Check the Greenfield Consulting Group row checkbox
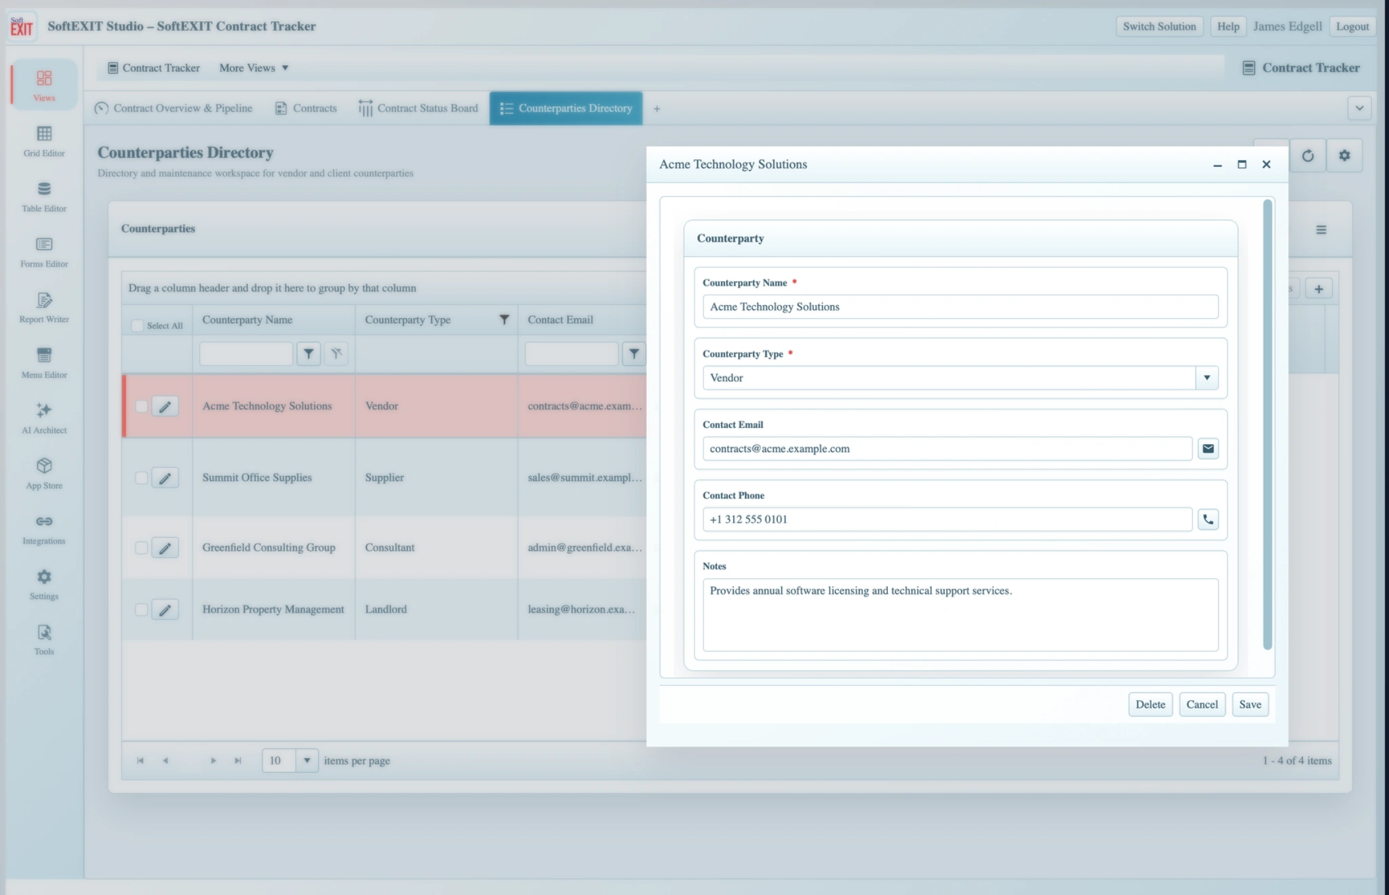 pos(141,548)
